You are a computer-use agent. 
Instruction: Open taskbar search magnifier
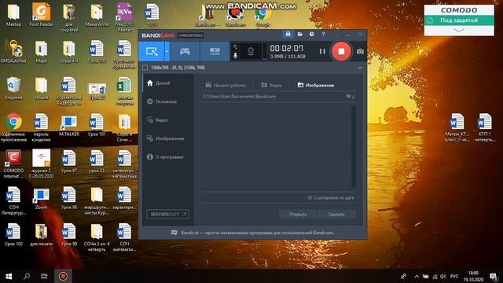(x=27, y=276)
